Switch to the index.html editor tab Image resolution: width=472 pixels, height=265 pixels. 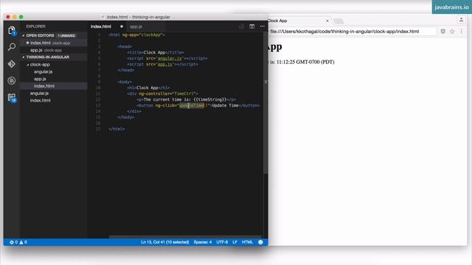tap(101, 26)
